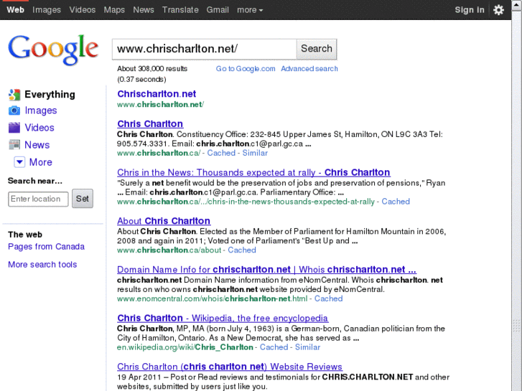Image resolution: width=522 pixels, height=391 pixels.
Task: Open Cached for rally news result
Action: point(396,202)
